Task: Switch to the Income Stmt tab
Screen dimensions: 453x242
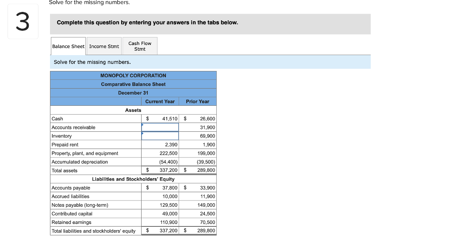Action: point(104,46)
